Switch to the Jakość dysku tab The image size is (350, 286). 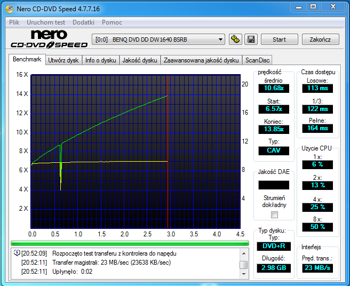(140, 60)
